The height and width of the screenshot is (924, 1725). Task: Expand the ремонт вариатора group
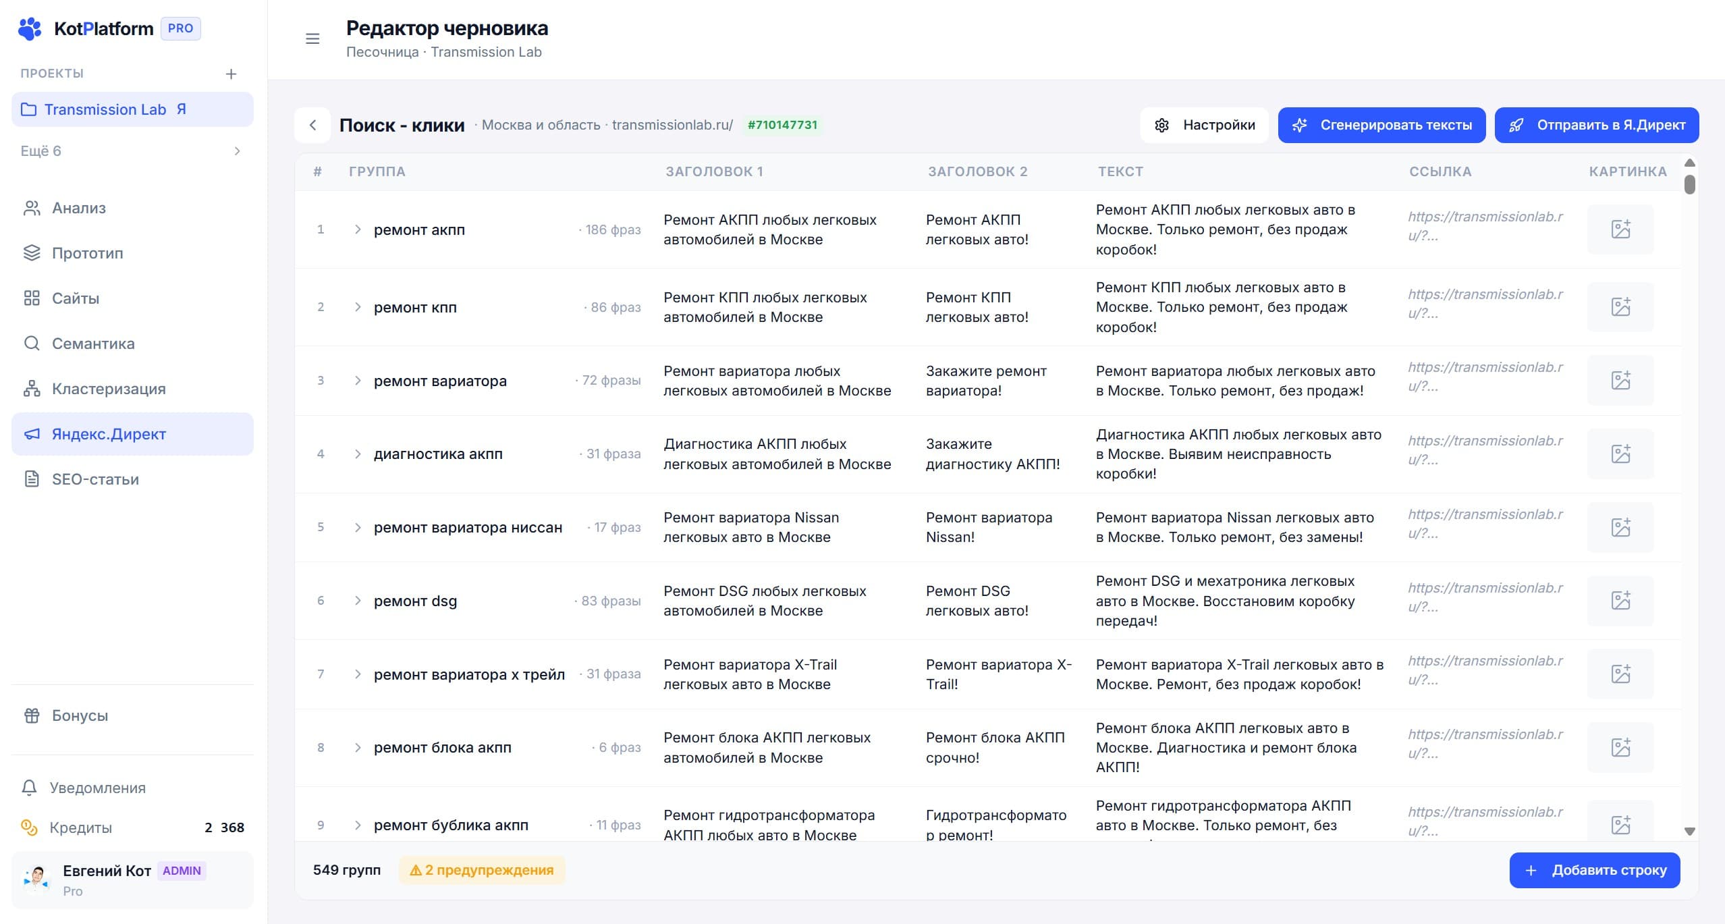[358, 381]
